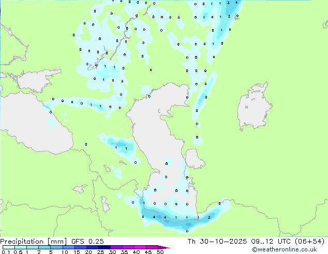
Task: Click the '[mm]' unit label
Action: (x=57, y=242)
